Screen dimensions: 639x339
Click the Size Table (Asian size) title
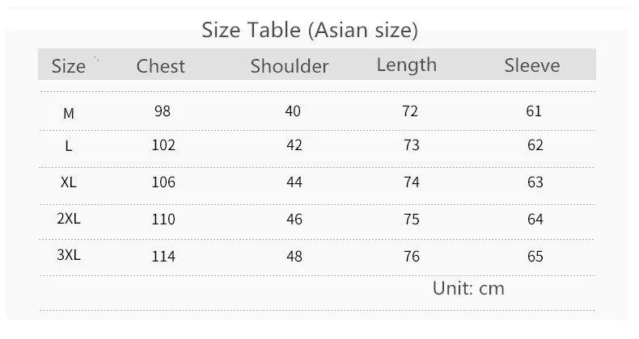tap(309, 31)
